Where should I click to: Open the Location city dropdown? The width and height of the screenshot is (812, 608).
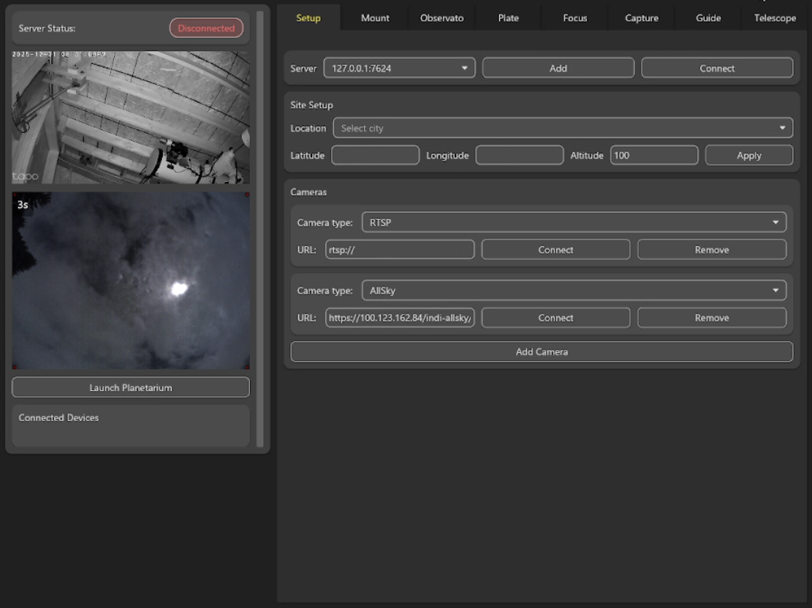click(x=562, y=128)
